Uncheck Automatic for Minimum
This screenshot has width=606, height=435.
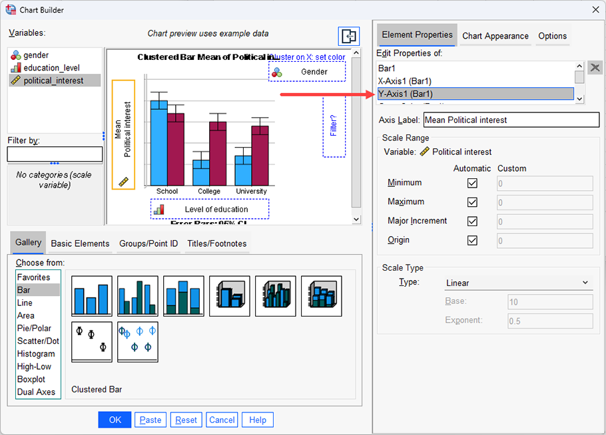(472, 183)
